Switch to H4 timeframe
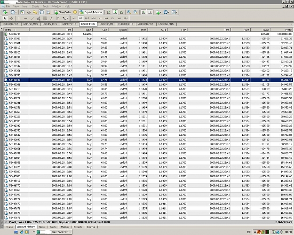Image resolution: width=294 pixels, height=235 pixels. click(106, 18)
